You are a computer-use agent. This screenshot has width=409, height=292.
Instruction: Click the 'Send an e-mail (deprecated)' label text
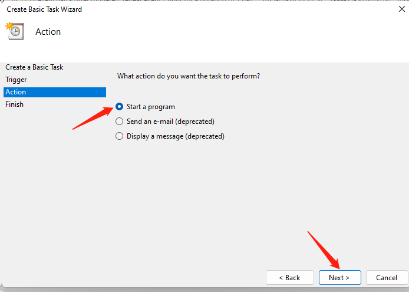point(170,122)
